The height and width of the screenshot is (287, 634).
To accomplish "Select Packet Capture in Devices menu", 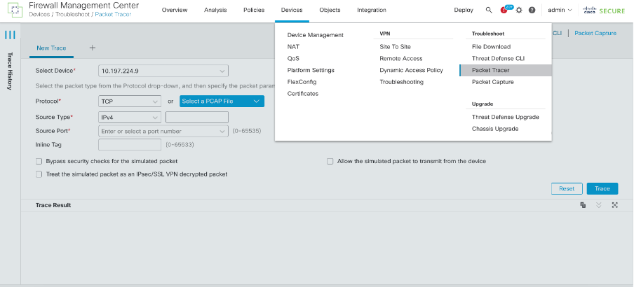I will click(493, 82).
